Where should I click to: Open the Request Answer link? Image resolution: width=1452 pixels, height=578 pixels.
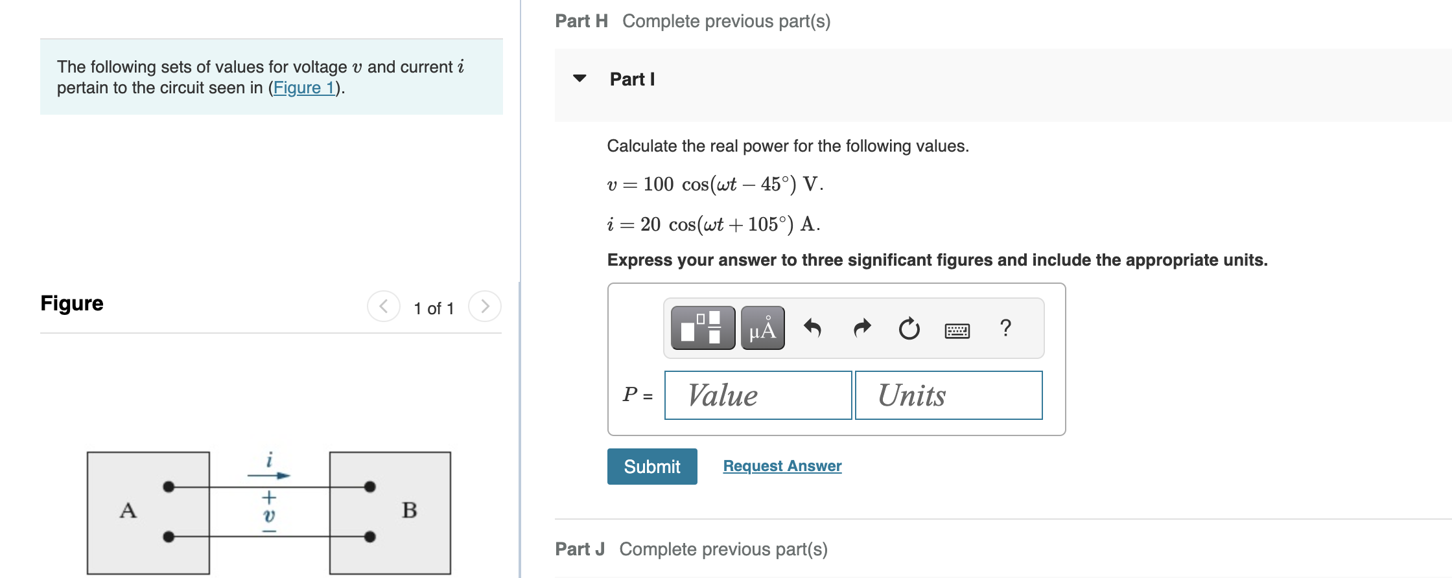(781, 465)
